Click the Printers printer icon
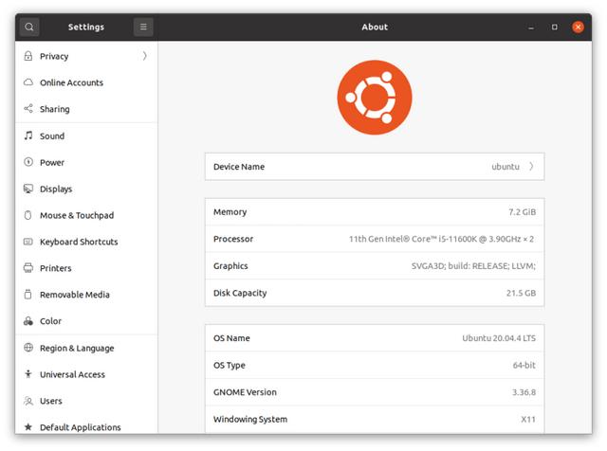The image size is (607, 451). (x=28, y=268)
